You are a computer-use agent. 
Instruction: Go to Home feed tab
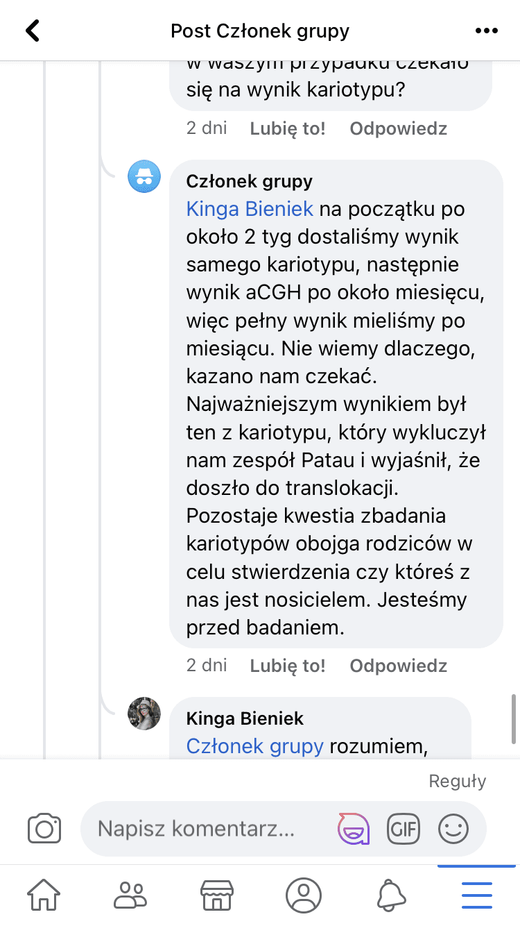[x=44, y=895]
